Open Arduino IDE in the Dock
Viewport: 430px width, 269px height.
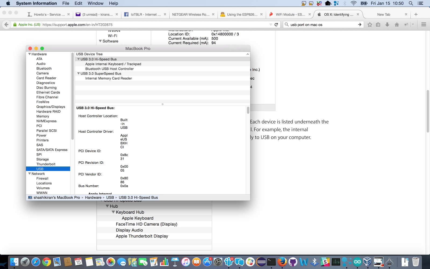point(357,262)
